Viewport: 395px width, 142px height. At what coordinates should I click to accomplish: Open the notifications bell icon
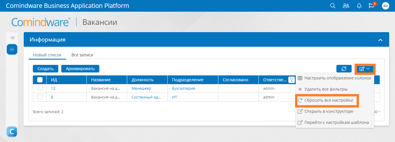tap(359, 6)
